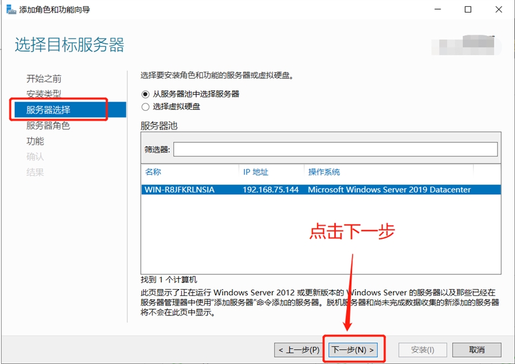Minimize the wizard window
Image resolution: width=515 pixels, height=364 pixels.
pyautogui.click(x=437, y=10)
